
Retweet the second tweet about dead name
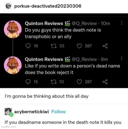coord(54,82)
